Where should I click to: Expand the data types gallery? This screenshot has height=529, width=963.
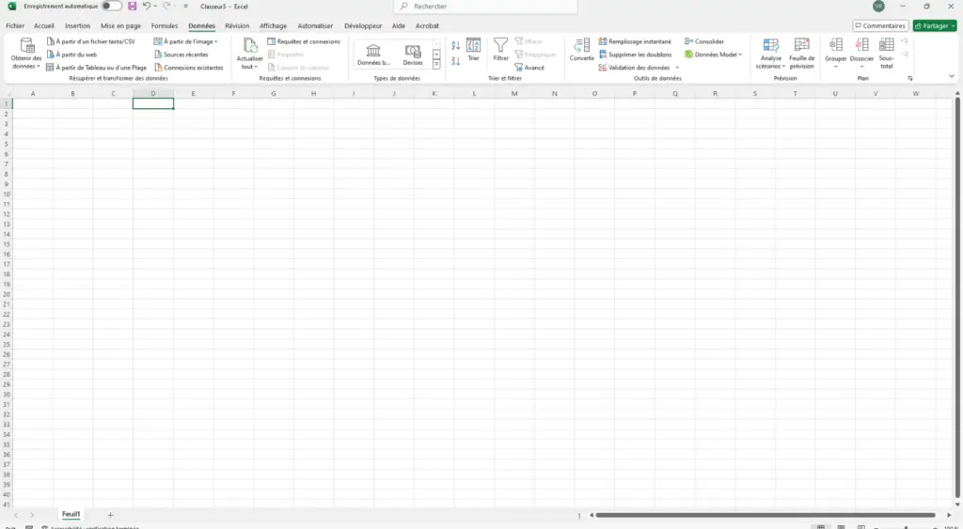pyautogui.click(x=436, y=65)
